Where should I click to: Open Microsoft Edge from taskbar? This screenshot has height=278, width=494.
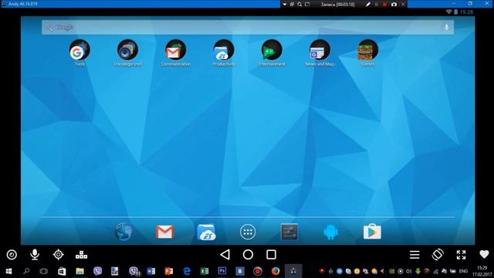click(187, 271)
